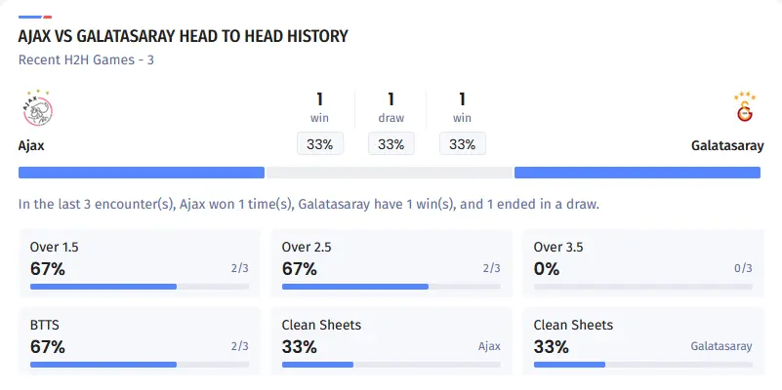
Task: Open the Galatasaray Clean Sheets card
Action: pos(642,341)
